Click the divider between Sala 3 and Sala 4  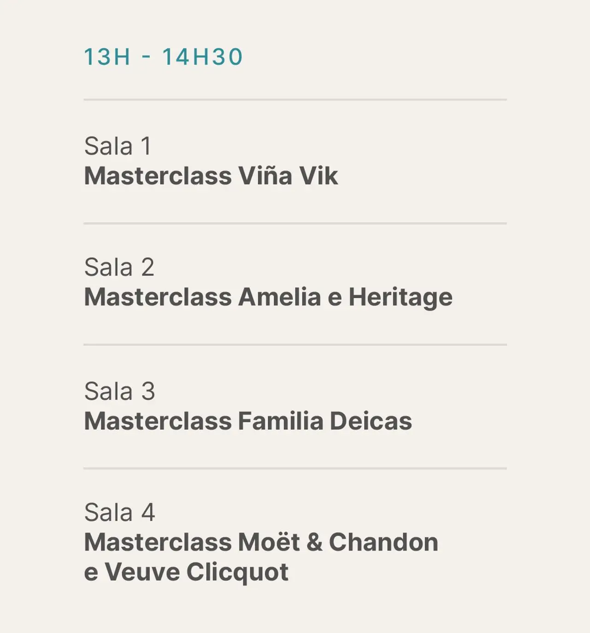295,469
